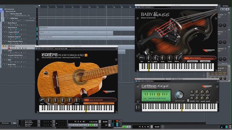Viewport: 232px width, 130px height.
Task: Adjust the Sustain knob on Baby Bass
Action: coord(170,58)
